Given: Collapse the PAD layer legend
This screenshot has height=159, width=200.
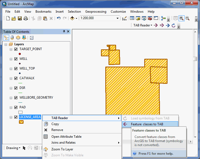Looking at the screenshot, I should (11, 108).
